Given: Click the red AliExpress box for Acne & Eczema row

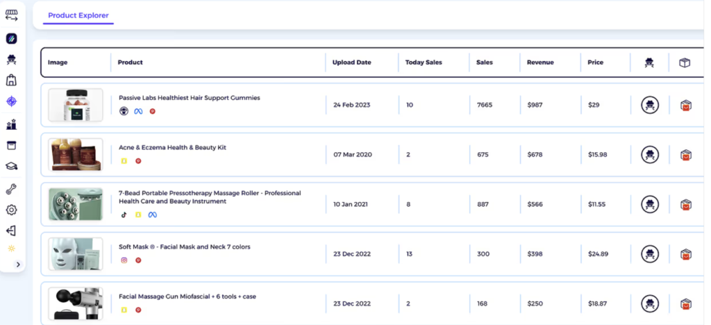Looking at the screenshot, I should click(x=686, y=155).
